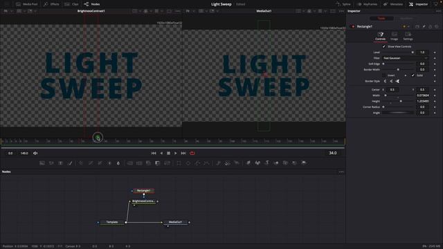Open the Image tab of Rectangle1

tap(395, 37)
